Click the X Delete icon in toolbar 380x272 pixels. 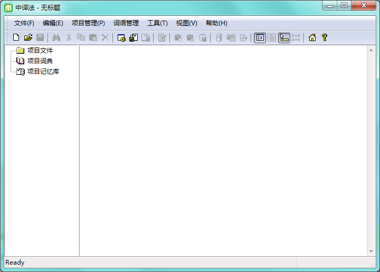105,37
